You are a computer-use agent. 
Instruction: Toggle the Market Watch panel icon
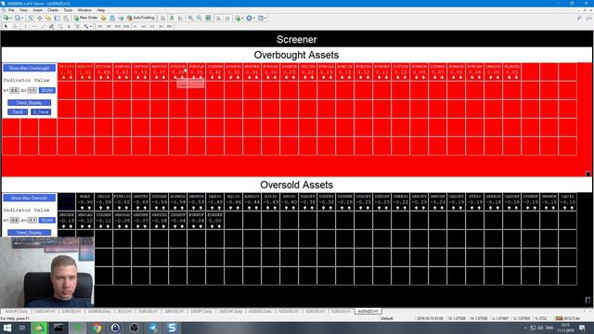(x=31, y=18)
